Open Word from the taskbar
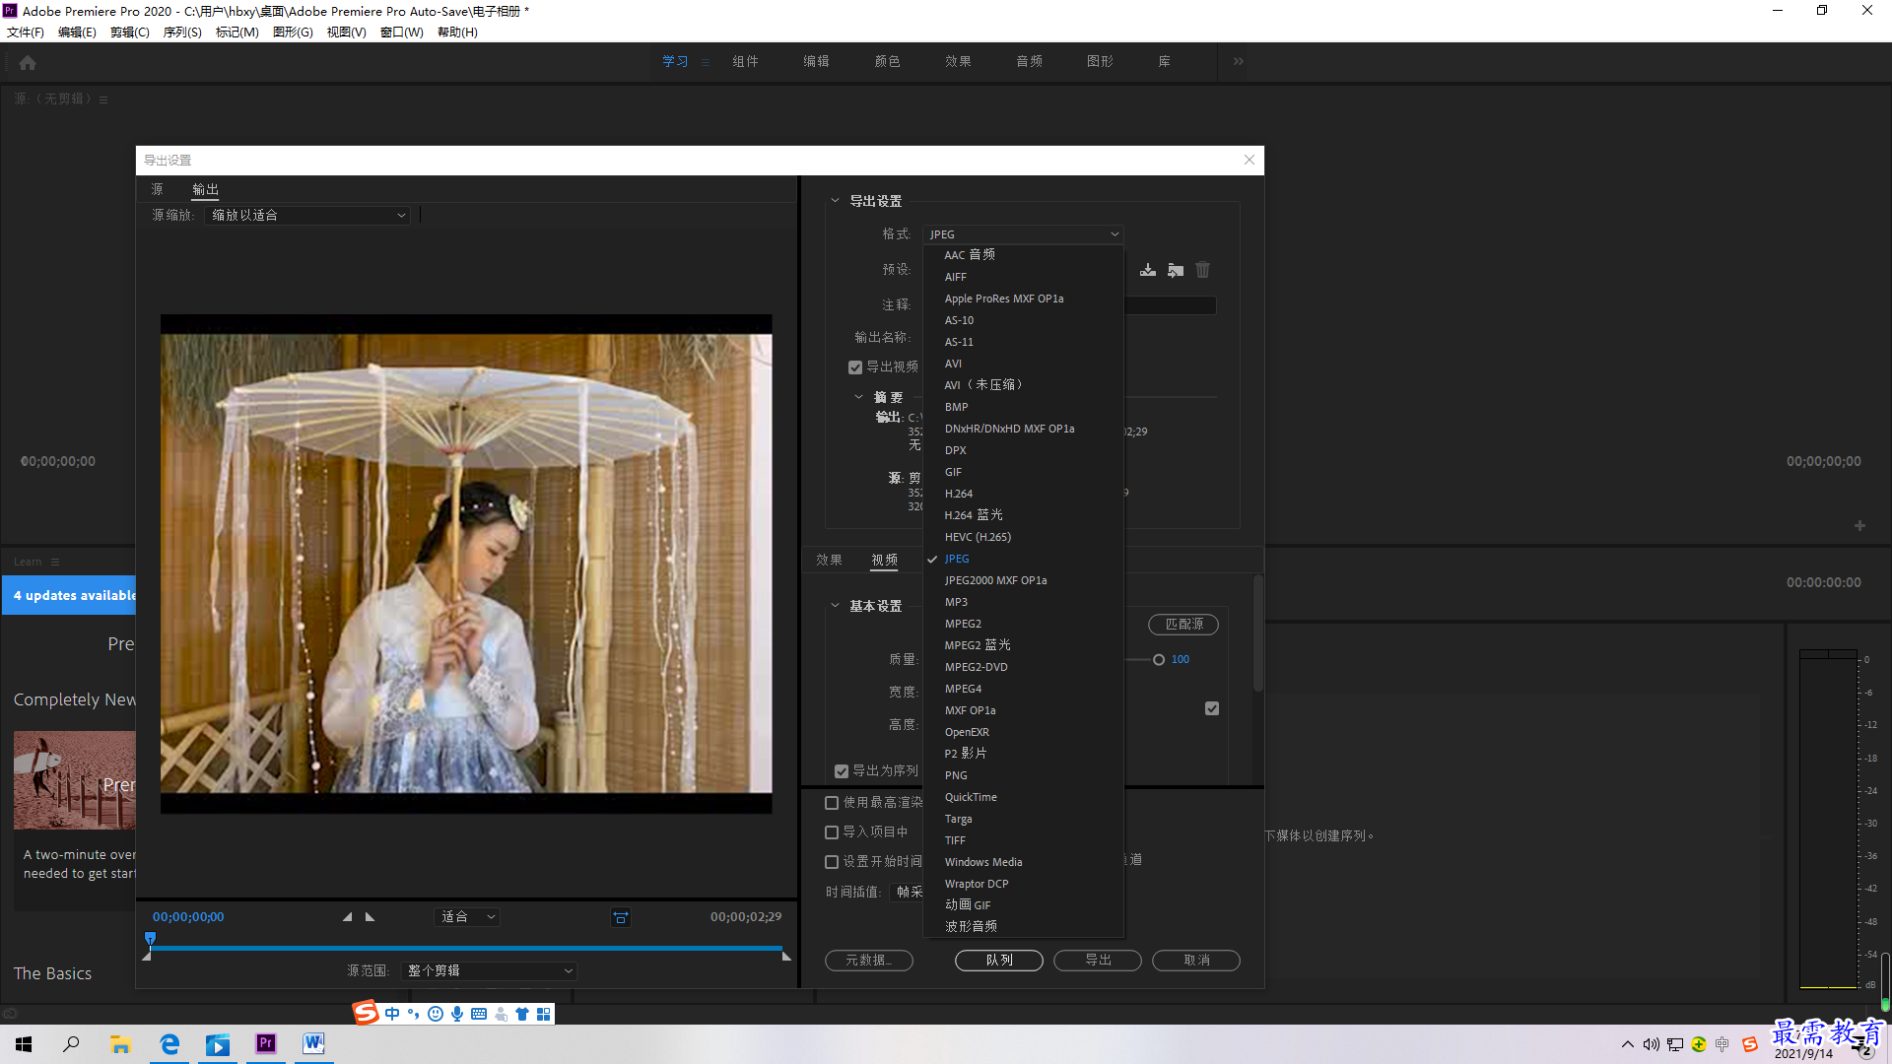The width and height of the screenshot is (1892, 1064). point(313,1044)
